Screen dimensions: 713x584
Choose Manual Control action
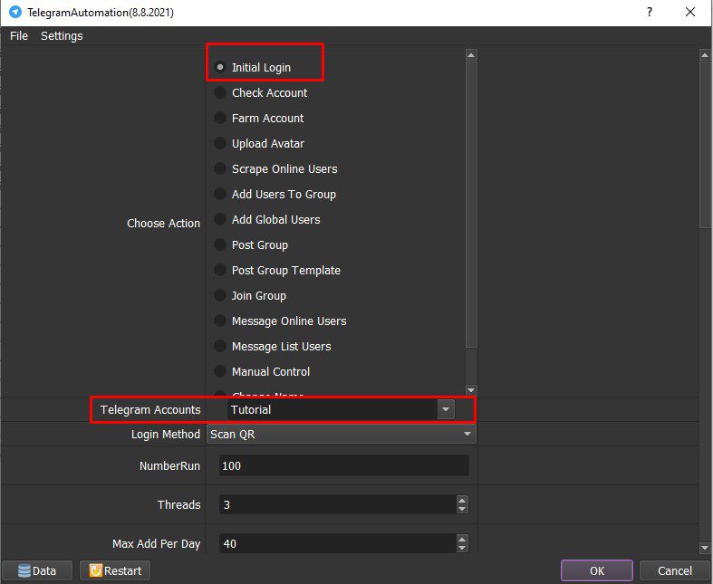click(220, 372)
